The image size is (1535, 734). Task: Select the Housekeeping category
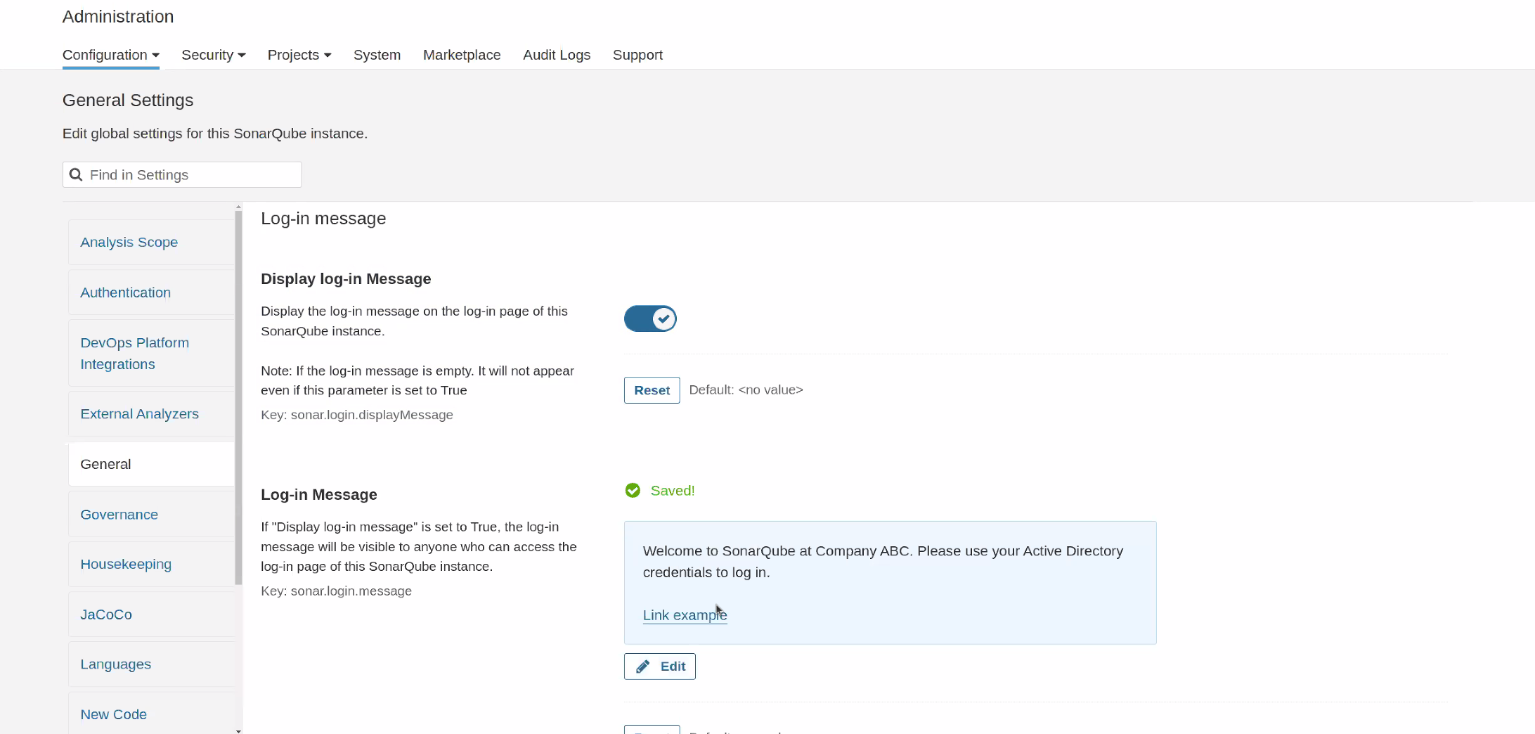[125, 564]
